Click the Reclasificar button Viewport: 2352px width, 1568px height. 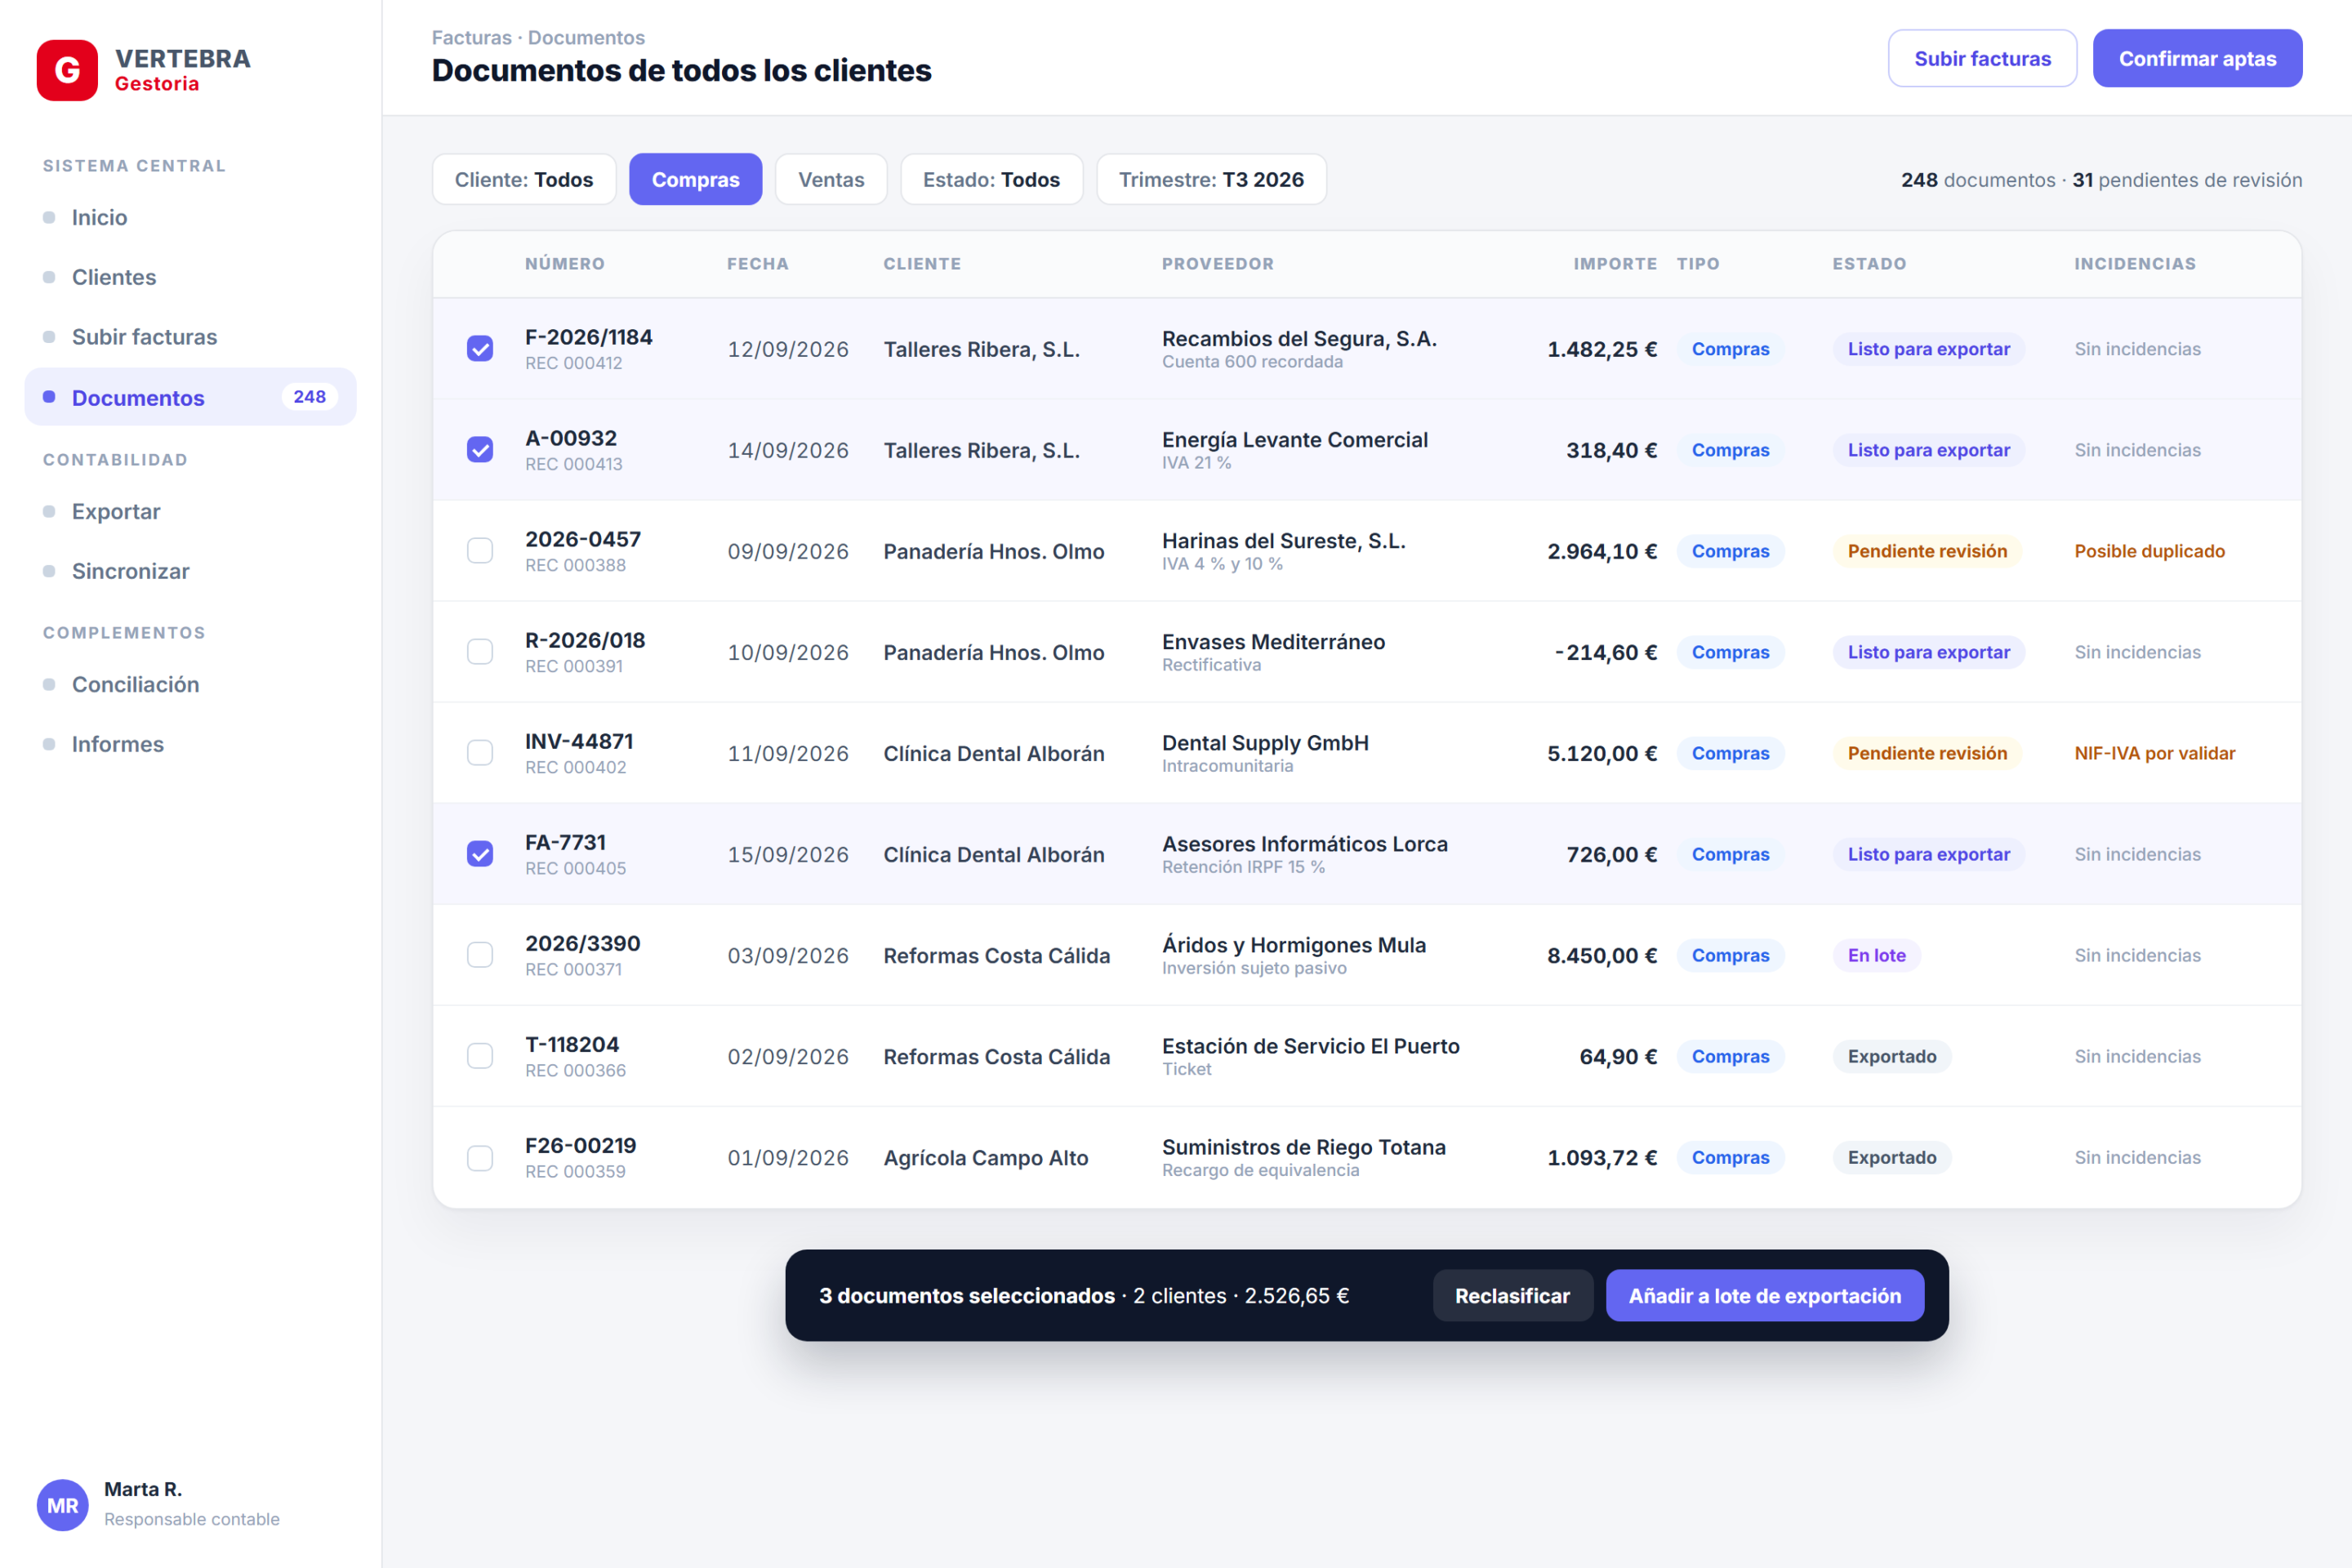coord(1512,1295)
